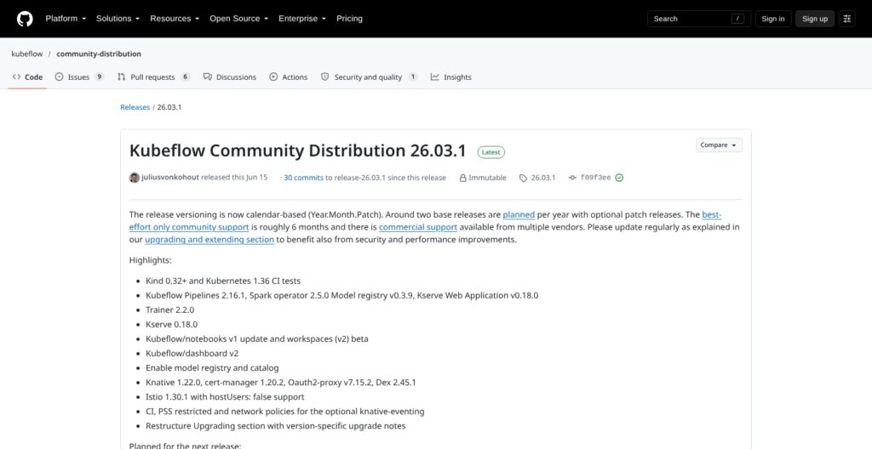Click 'Kind 0.32+ and Kubernetes 1.36' item

[x=223, y=281]
